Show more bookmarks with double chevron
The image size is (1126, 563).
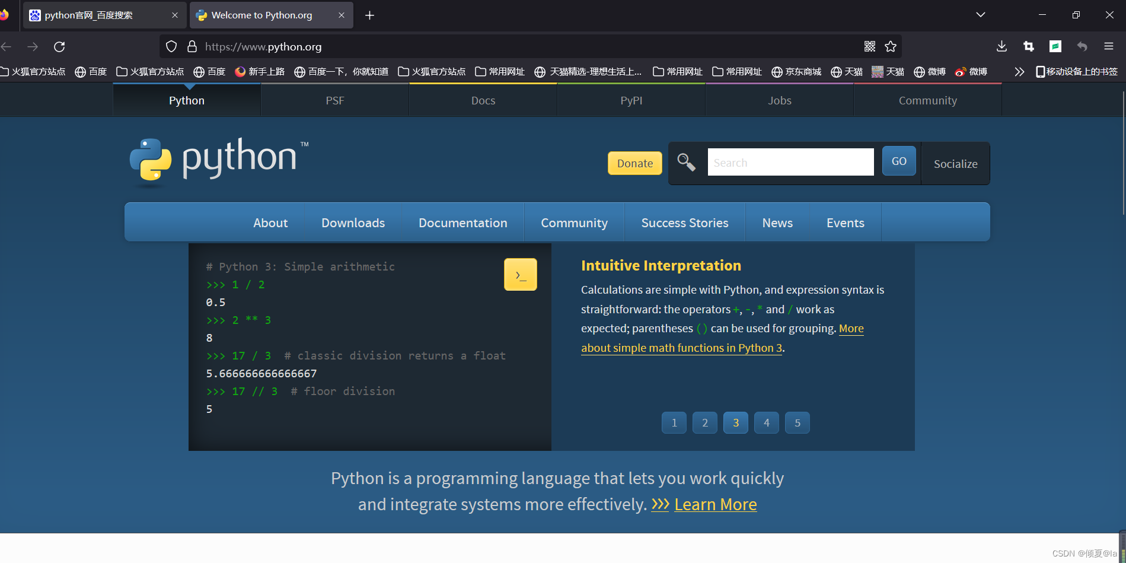coord(1019,72)
